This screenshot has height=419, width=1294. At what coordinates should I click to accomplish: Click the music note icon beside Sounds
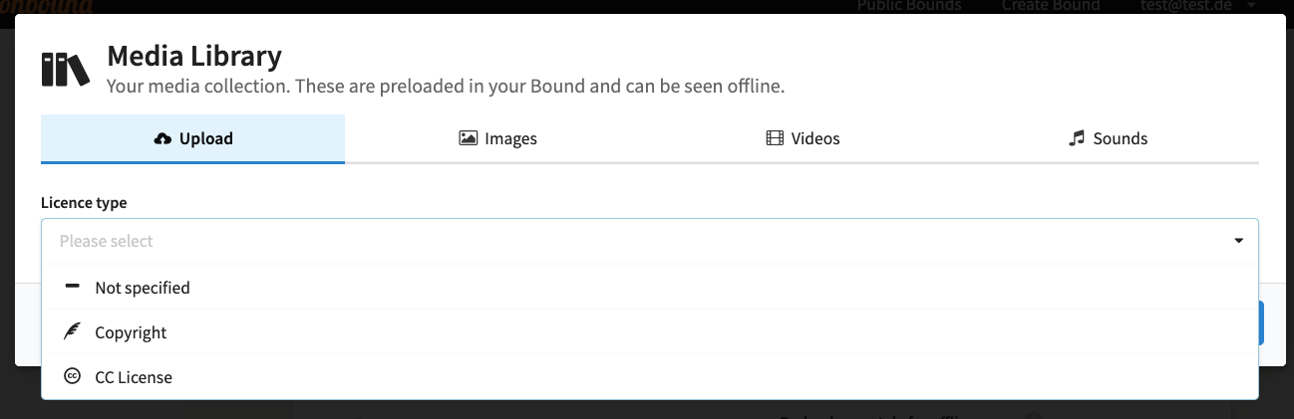1077,138
